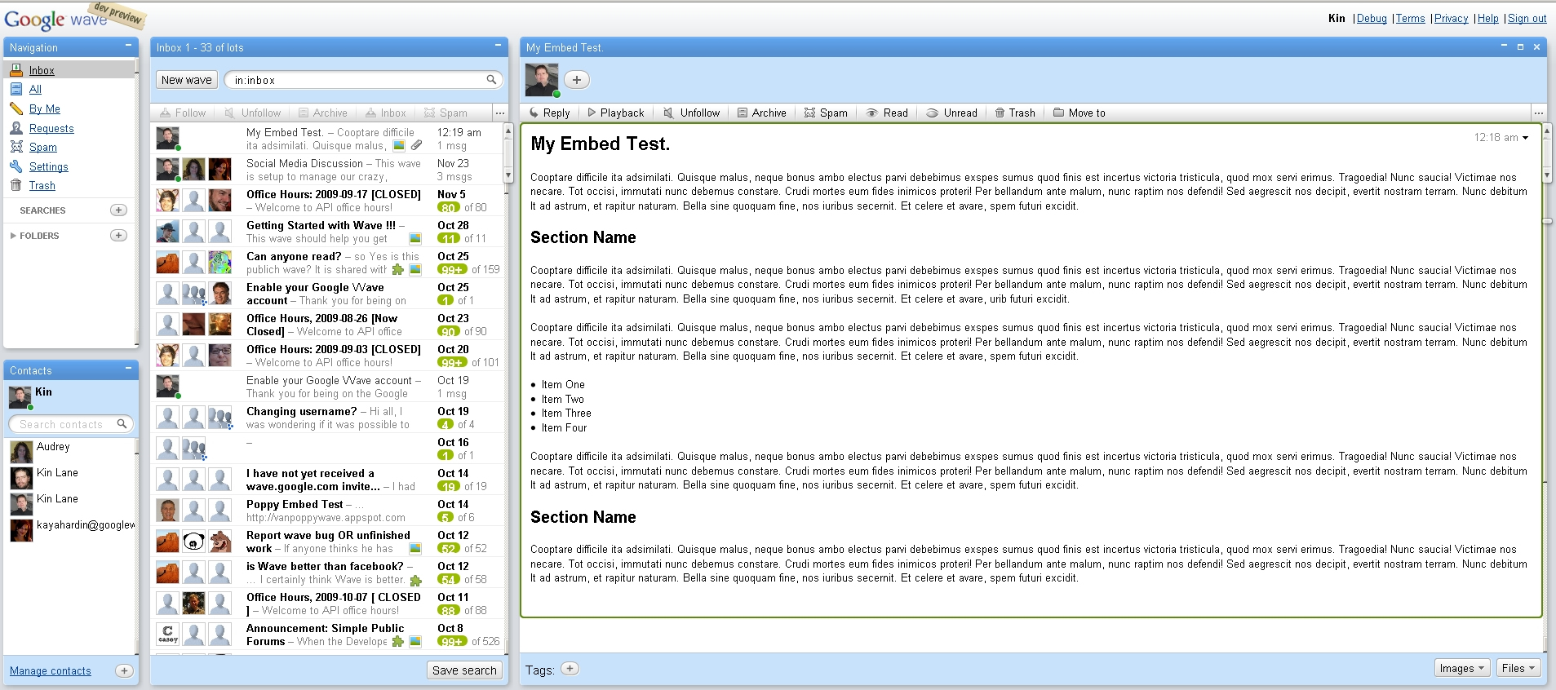
Task: Add a contact using the plus button
Action: pos(124,671)
